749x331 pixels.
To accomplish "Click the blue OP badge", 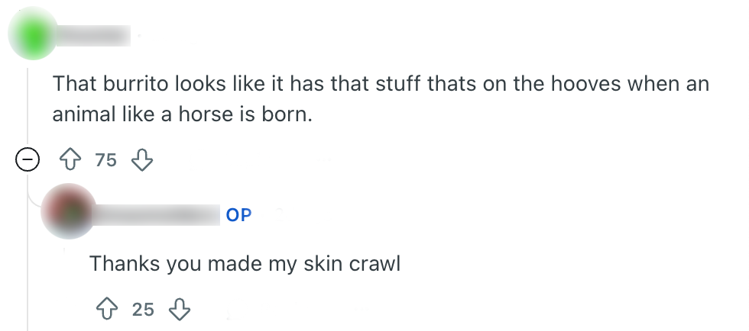I will [x=238, y=215].
